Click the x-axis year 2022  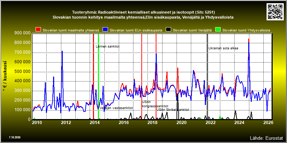[x=210, y=123]
